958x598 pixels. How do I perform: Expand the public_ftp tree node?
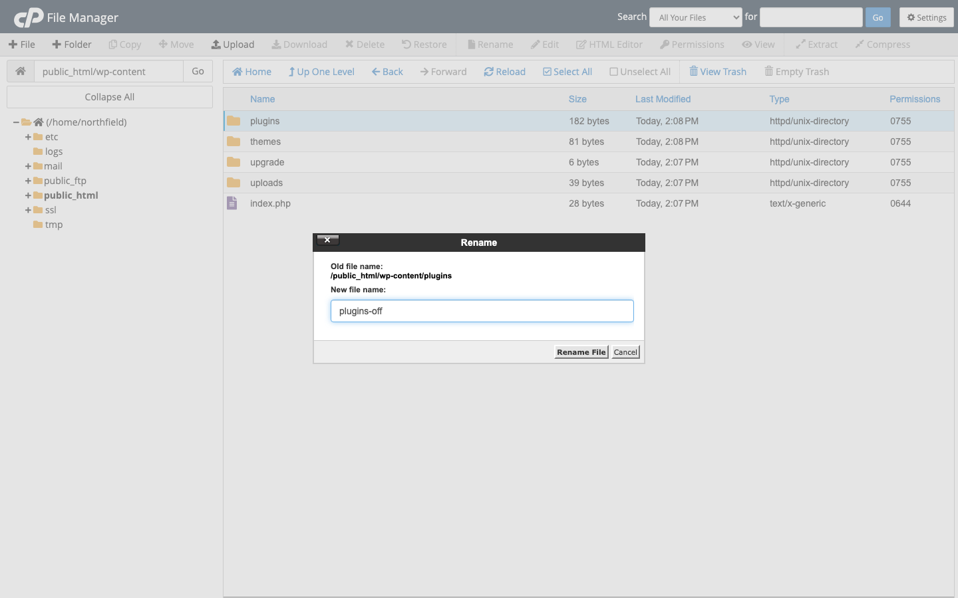[x=28, y=181]
